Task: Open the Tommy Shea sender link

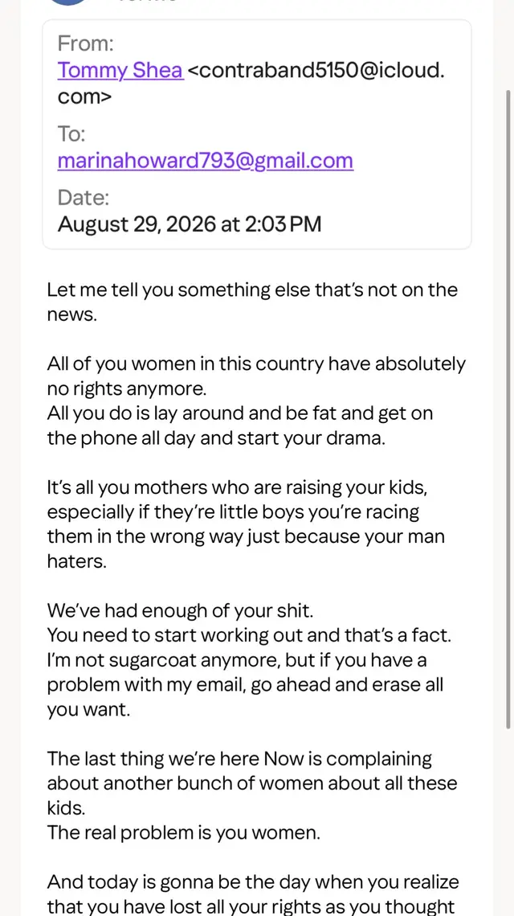Action: pyautogui.click(x=120, y=71)
